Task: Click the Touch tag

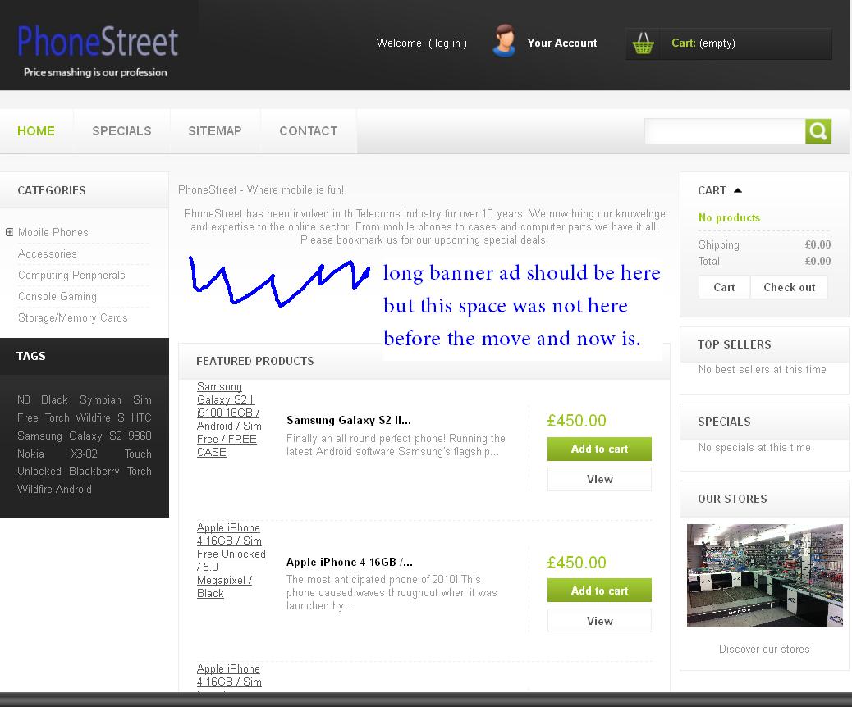Action: point(138,454)
